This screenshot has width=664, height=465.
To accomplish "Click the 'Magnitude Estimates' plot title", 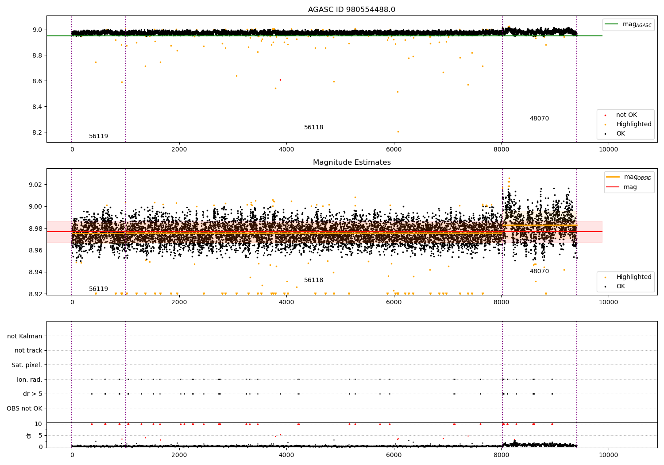I will [x=352, y=163].
